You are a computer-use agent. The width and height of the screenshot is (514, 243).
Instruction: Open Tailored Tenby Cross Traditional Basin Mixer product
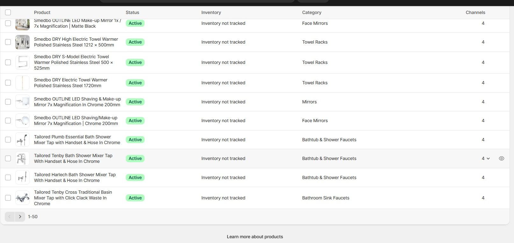(73, 198)
